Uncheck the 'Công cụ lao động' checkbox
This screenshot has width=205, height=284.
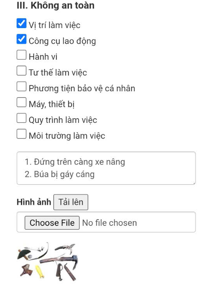[21, 39]
